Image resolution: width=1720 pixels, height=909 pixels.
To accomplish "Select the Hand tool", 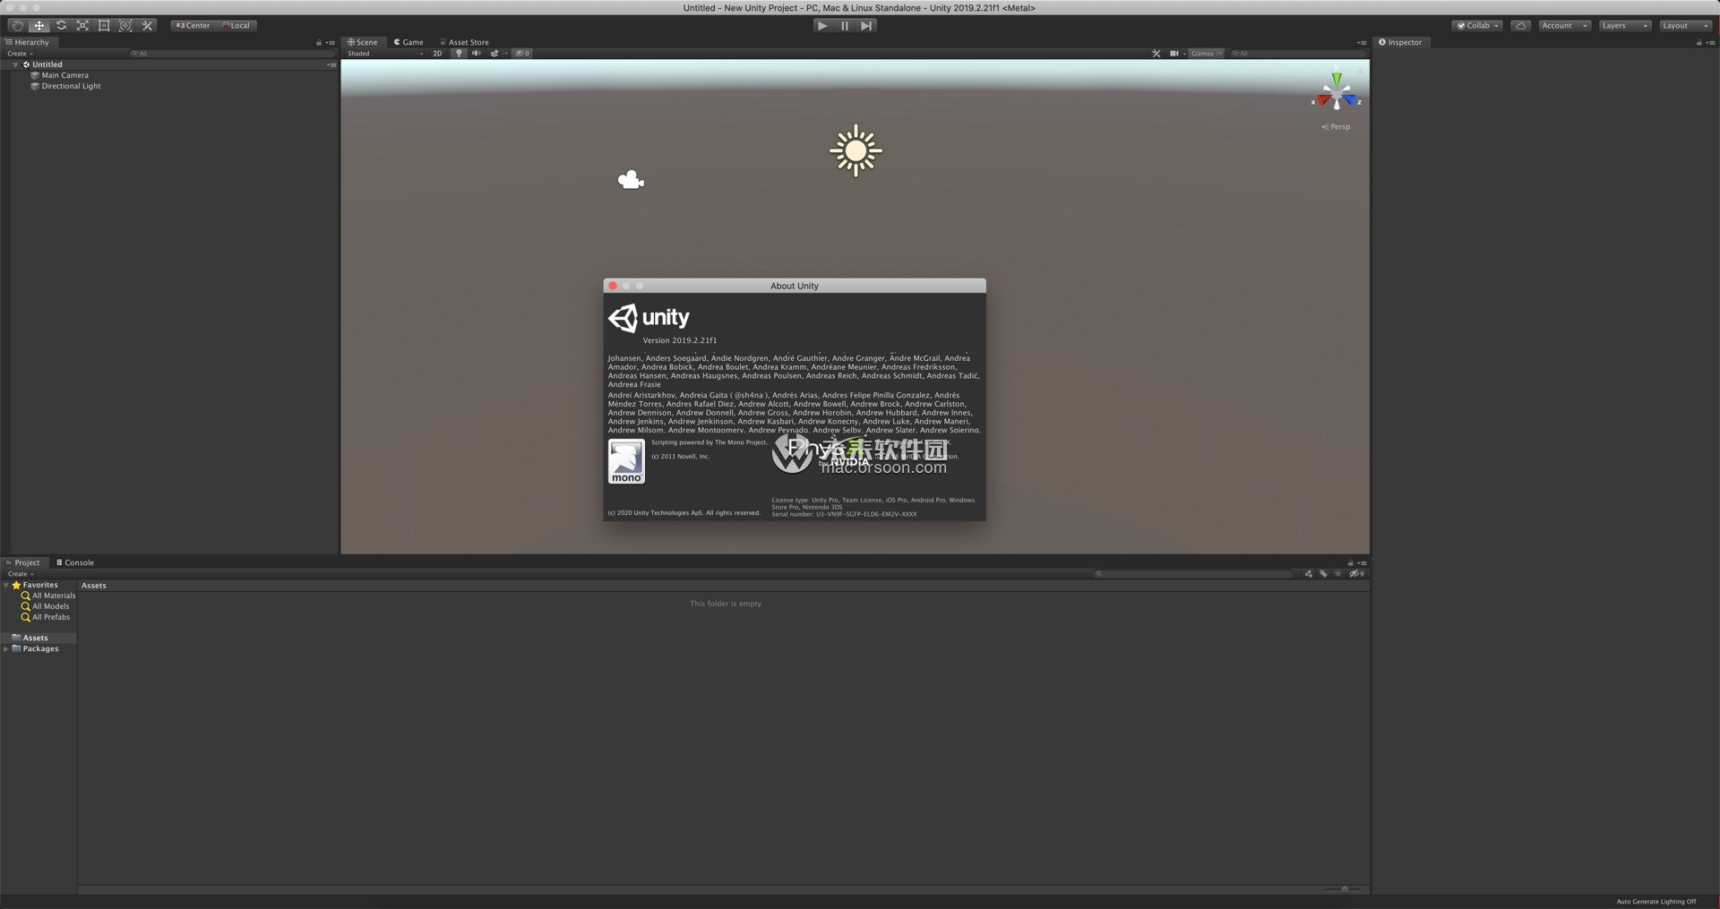I will point(17,26).
